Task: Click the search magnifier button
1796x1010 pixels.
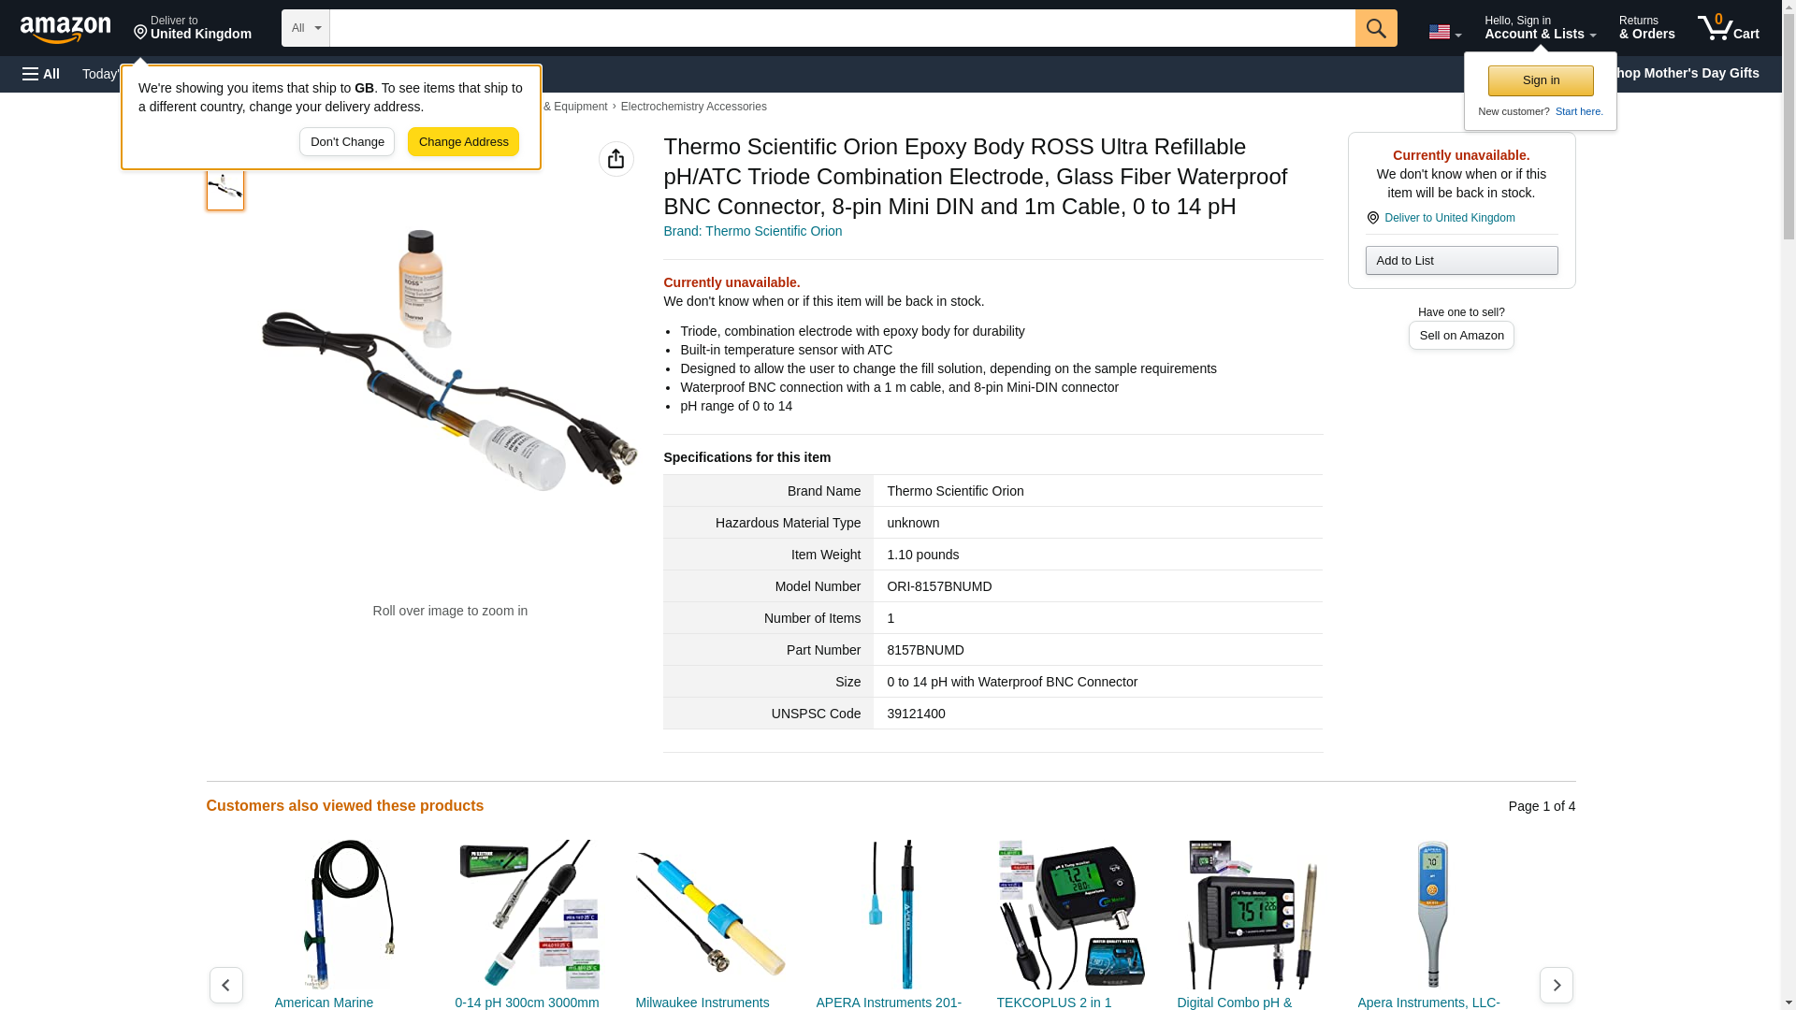Action: coord(1376,28)
